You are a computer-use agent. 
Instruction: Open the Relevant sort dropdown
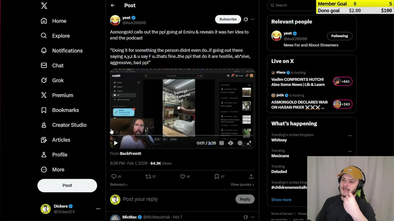pos(119,184)
